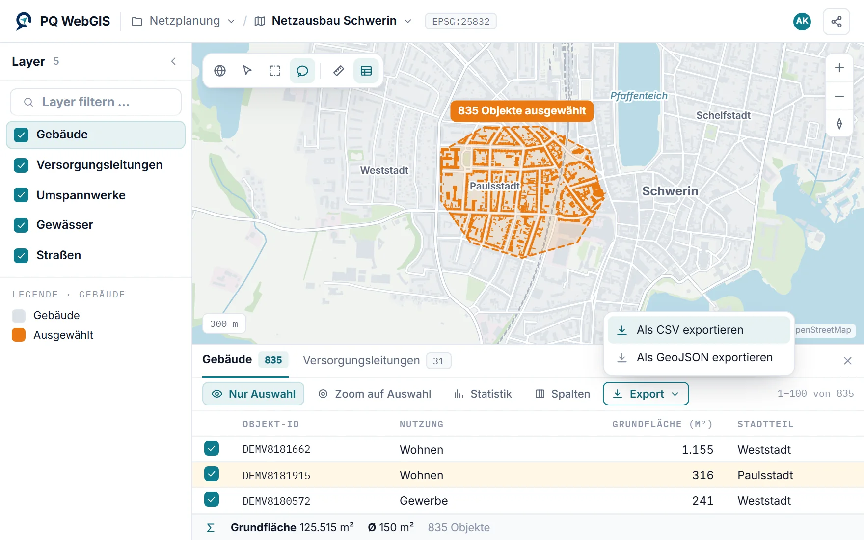Screen dimensions: 864x540
Task: Select the ruler measure tool
Action: (339, 71)
